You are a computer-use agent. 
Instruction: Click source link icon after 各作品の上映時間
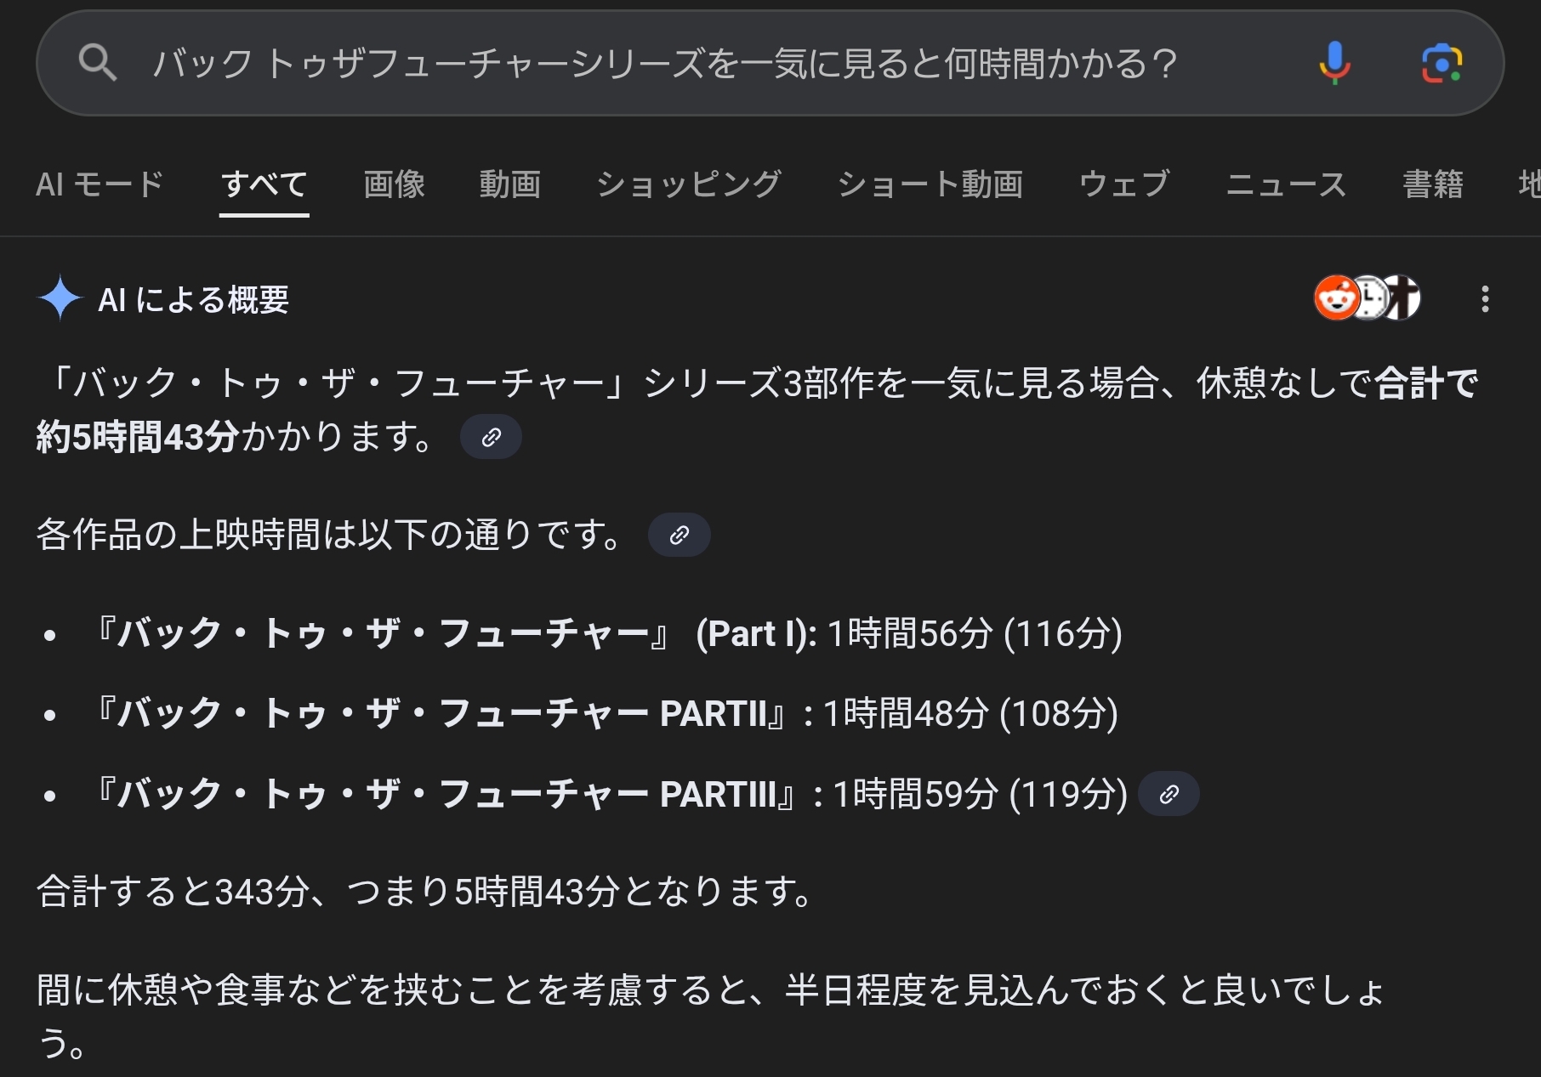tap(679, 535)
